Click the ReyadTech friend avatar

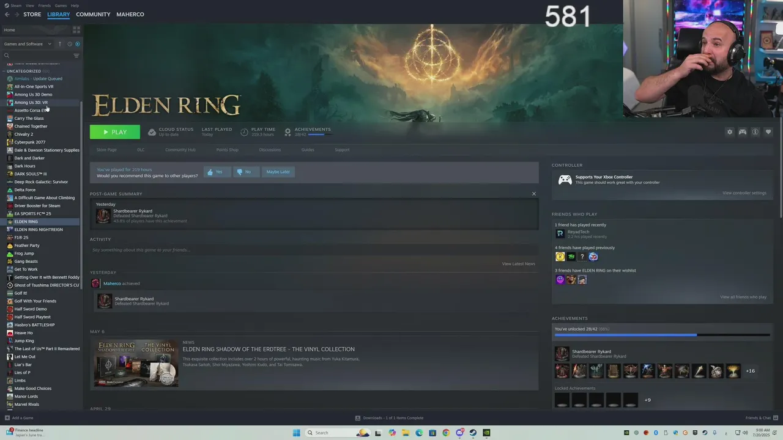560,233
